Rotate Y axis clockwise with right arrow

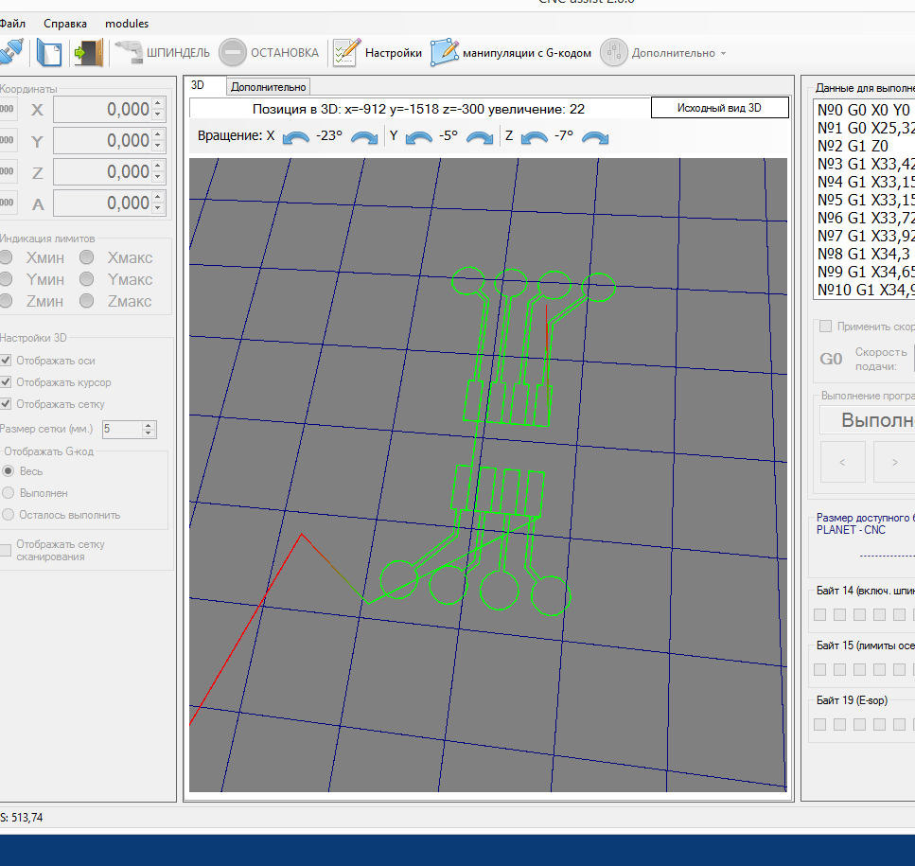(480, 138)
